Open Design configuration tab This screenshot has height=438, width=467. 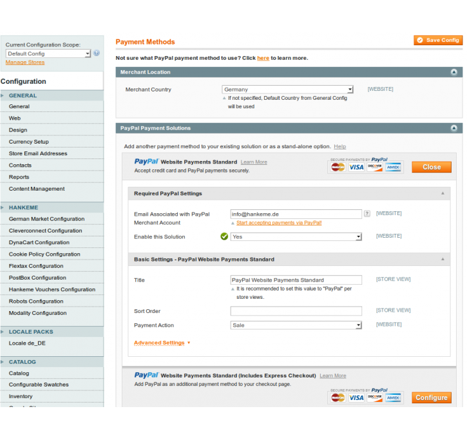coord(52,130)
